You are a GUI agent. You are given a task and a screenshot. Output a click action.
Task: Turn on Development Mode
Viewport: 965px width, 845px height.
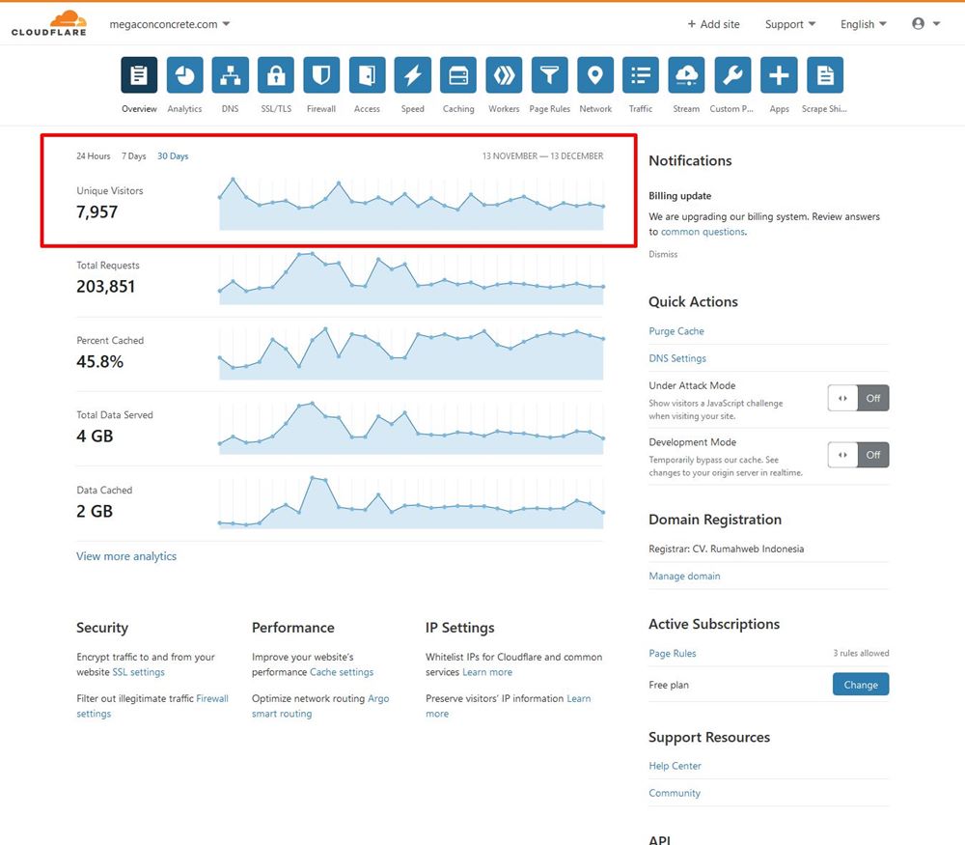(858, 454)
